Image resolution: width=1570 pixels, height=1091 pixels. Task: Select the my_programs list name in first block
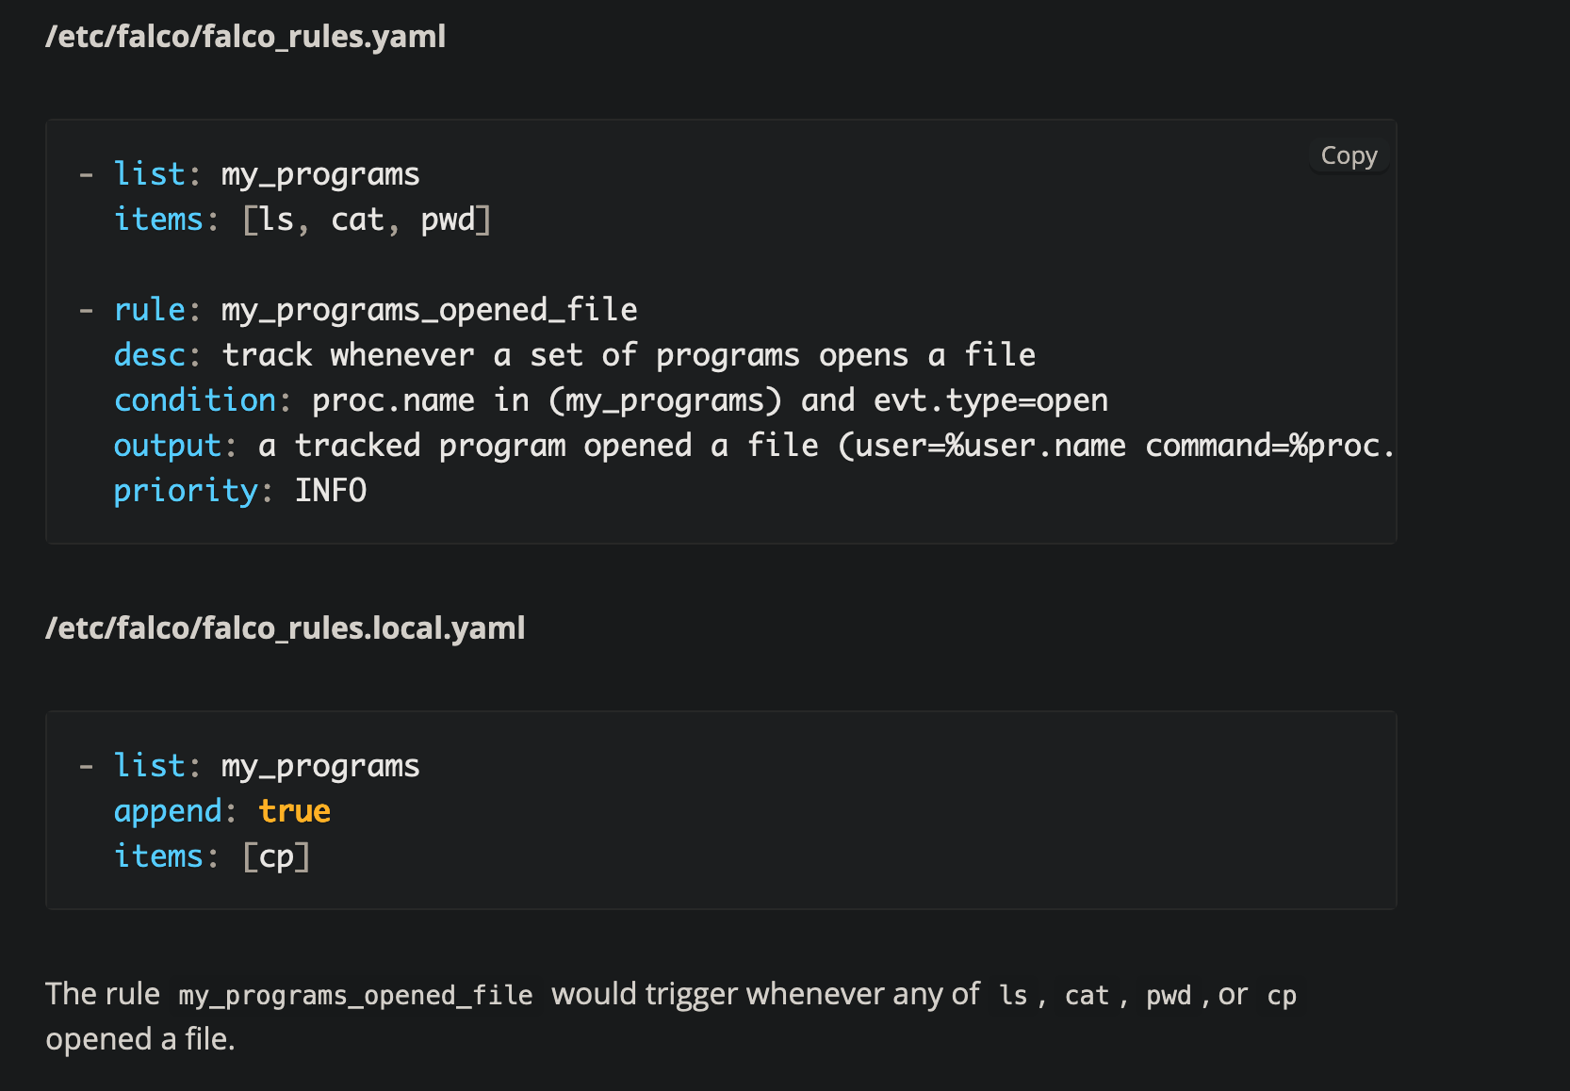(319, 173)
